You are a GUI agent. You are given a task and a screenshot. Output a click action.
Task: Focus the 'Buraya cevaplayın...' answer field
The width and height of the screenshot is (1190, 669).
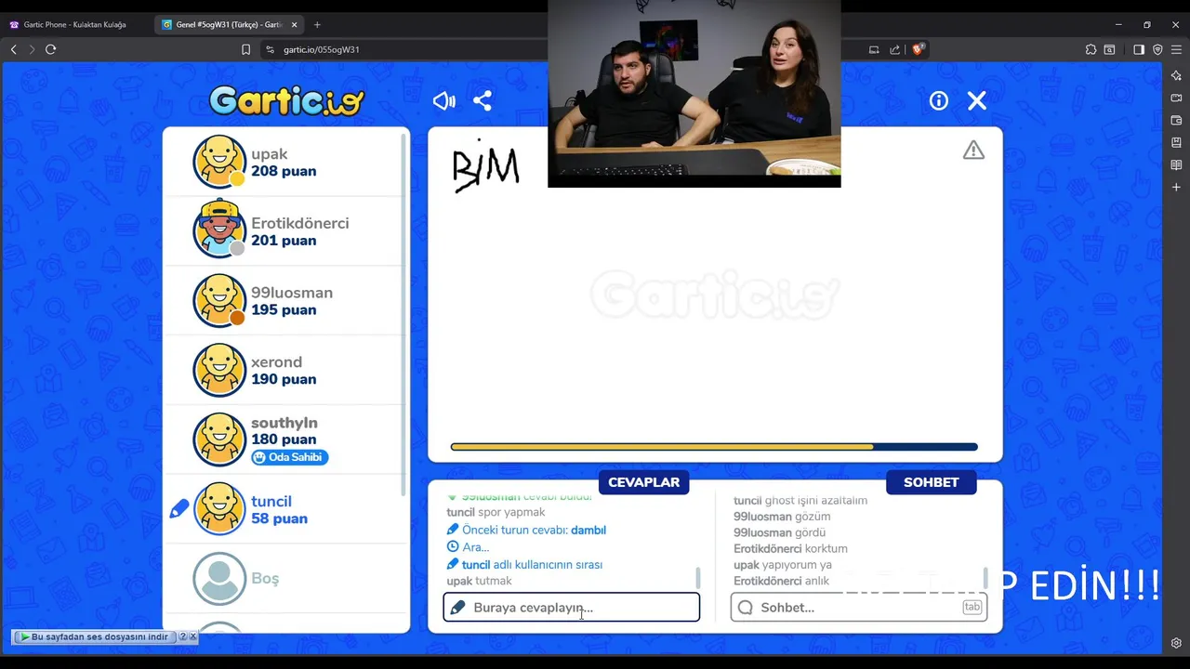click(x=571, y=608)
